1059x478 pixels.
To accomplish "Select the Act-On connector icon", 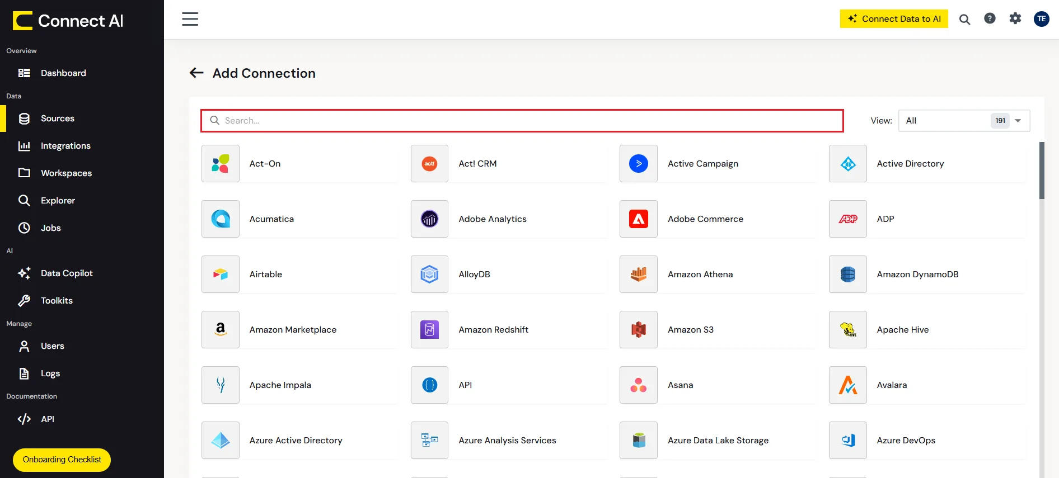I will (221, 164).
